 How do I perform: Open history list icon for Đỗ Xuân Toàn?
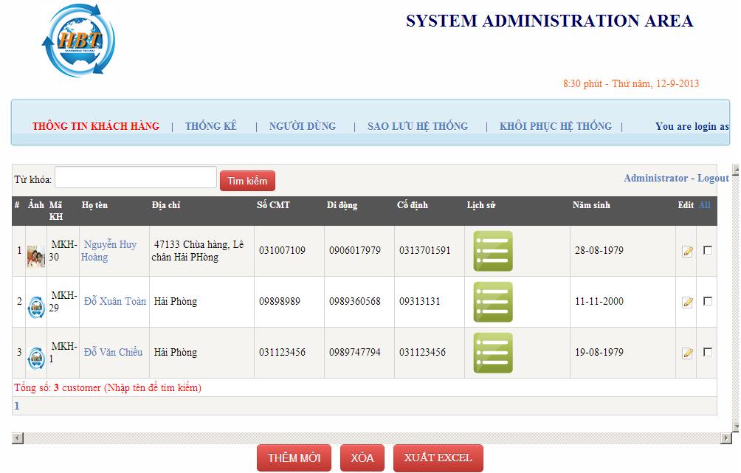(x=492, y=302)
